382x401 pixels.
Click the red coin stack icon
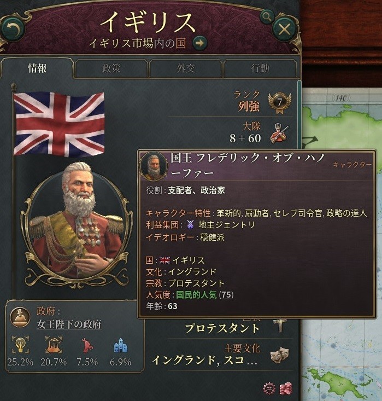(x=286, y=389)
